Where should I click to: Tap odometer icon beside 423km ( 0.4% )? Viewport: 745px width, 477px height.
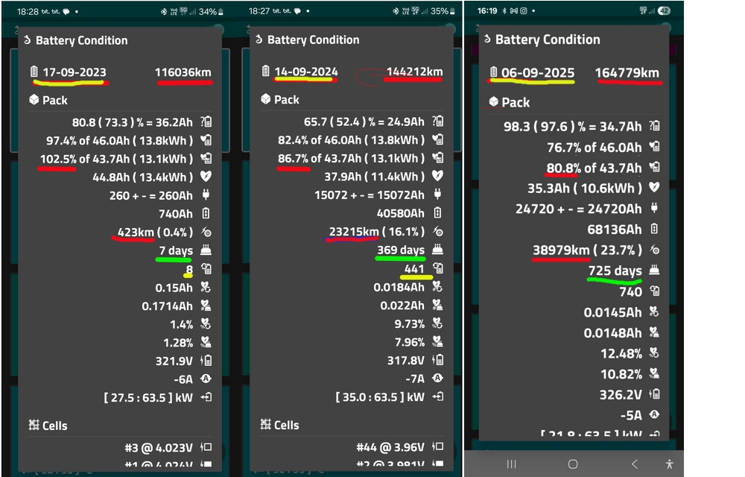click(x=206, y=232)
